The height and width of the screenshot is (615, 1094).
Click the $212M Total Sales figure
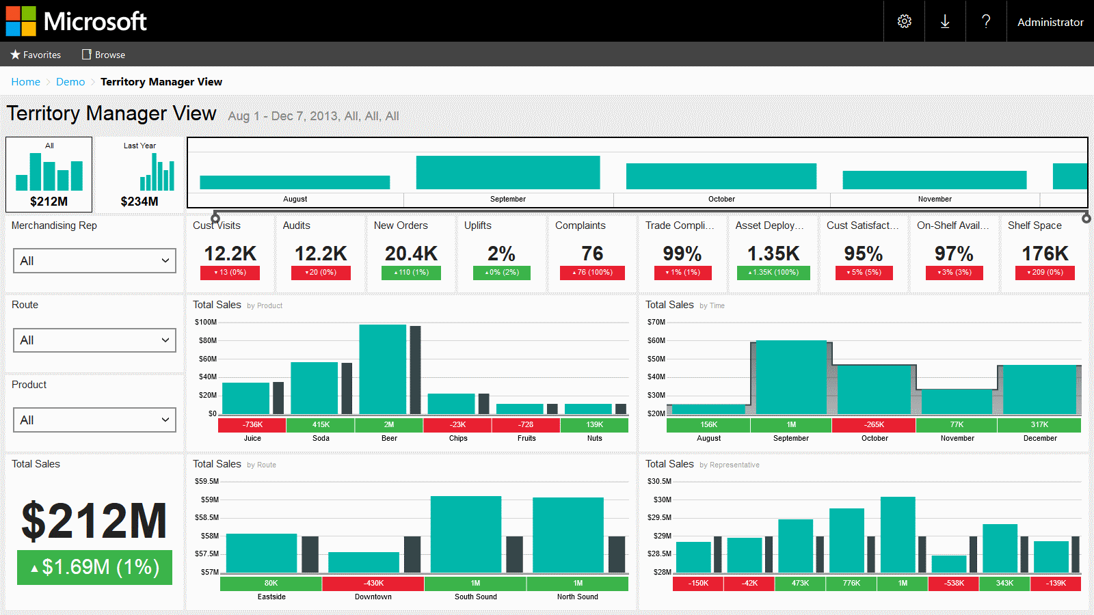click(x=94, y=521)
